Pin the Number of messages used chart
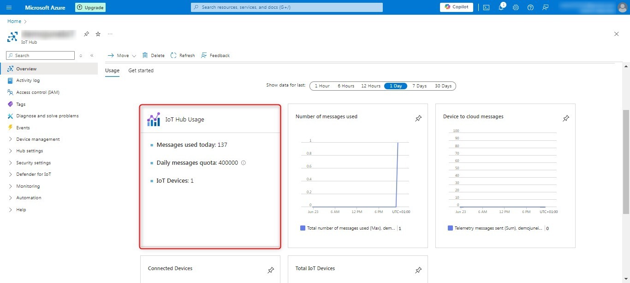 pyautogui.click(x=418, y=119)
